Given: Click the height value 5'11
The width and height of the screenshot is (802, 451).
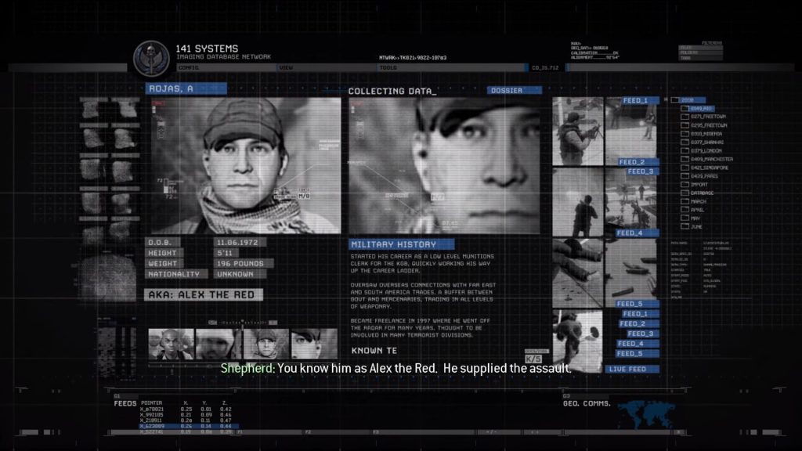Looking at the screenshot, I should [226, 253].
